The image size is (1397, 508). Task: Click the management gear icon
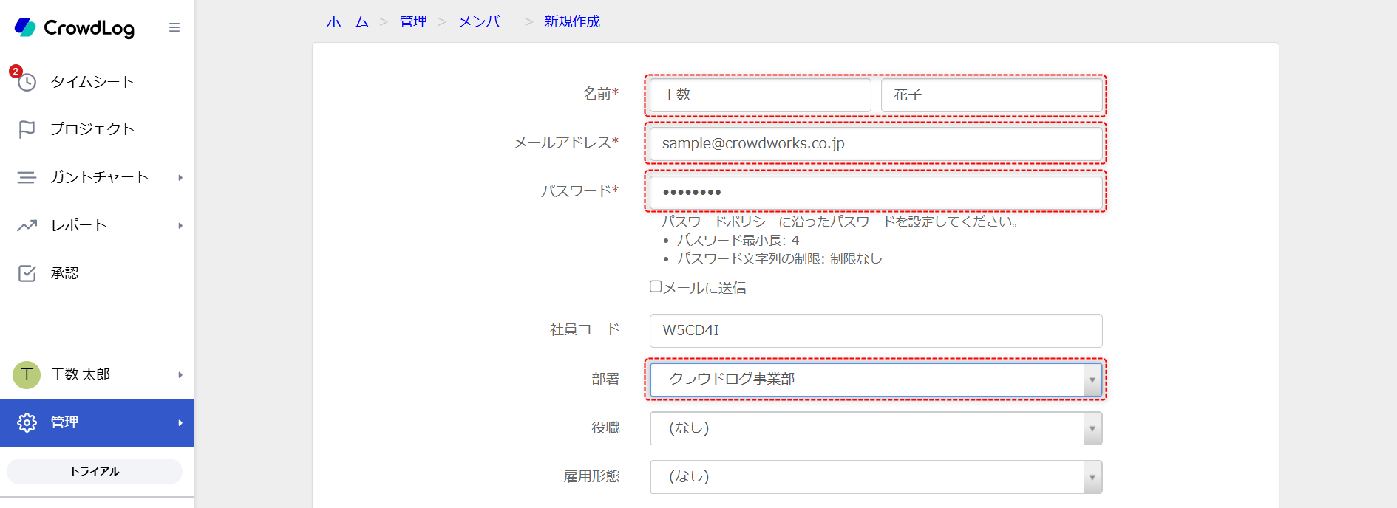pyautogui.click(x=27, y=422)
